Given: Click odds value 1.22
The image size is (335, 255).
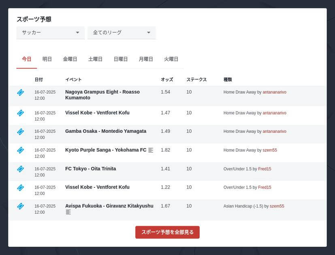Looking at the screenshot, I should click(x=165, y=187).
